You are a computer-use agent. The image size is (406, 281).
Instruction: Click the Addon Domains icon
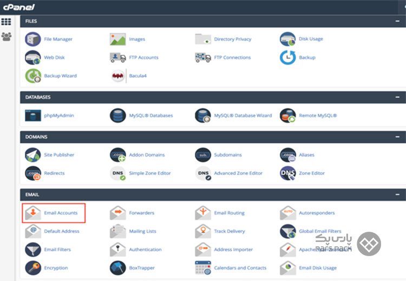point(118,155)
